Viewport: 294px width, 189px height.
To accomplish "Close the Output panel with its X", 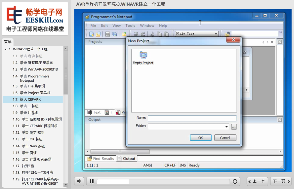I will click(280, 119).
